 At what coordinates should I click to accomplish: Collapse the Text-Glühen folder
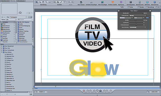coord(2,52)
